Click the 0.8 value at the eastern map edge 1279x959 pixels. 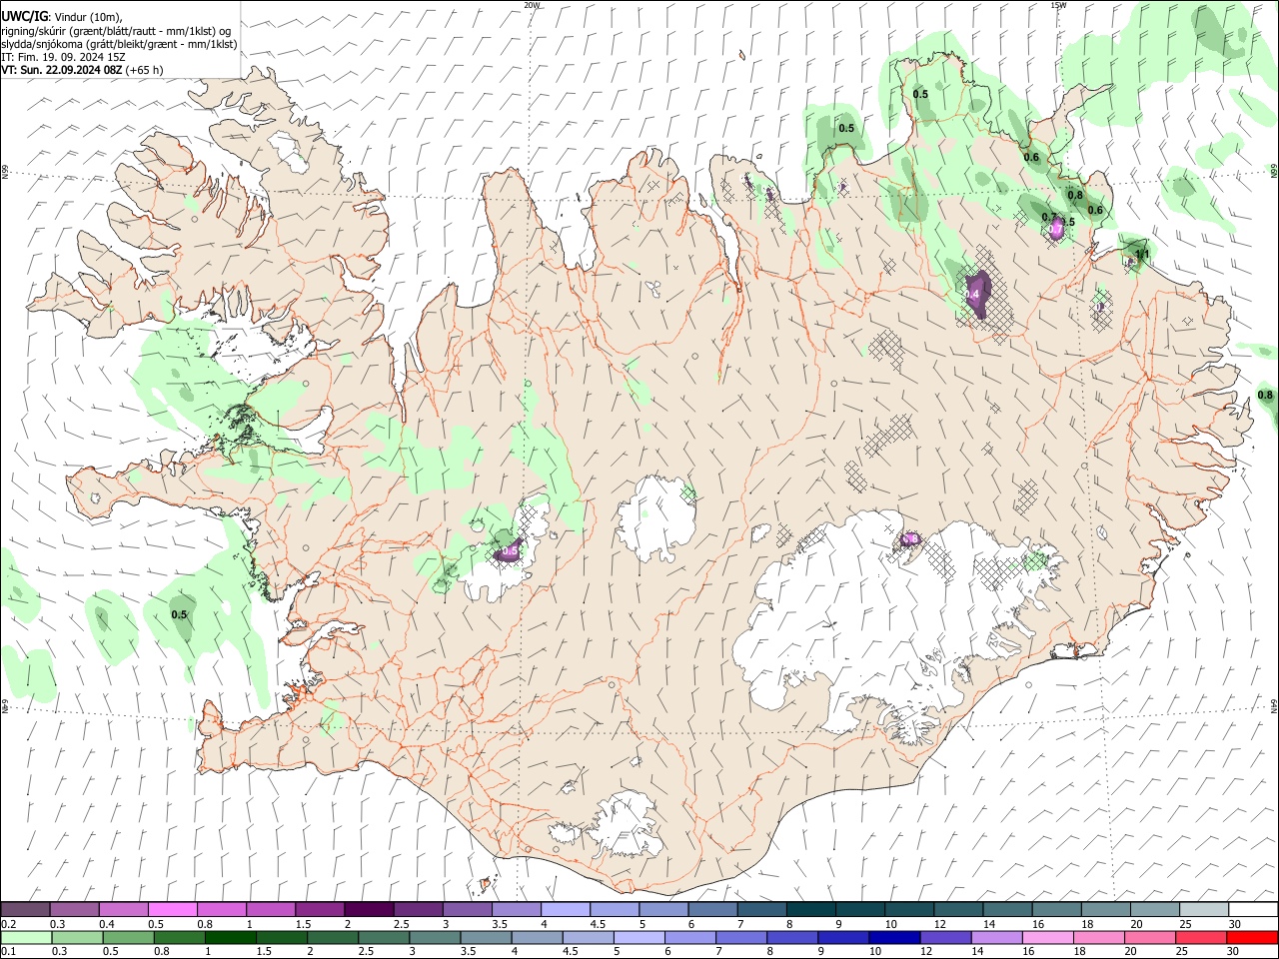coord(1266,396)
